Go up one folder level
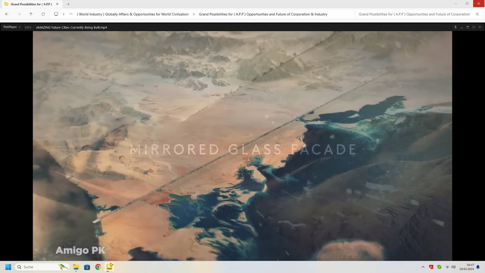The width and height of the screenshot is (485, 273). click(31, 14)
